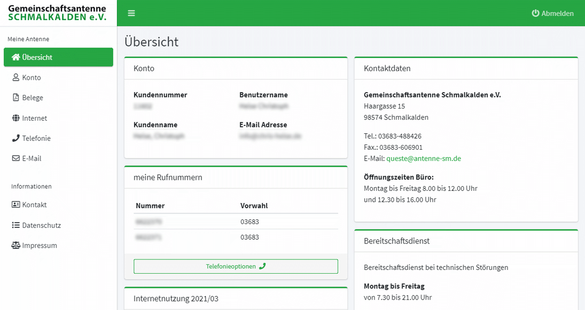The height and width of the screenshot is (310, 585).
Task: Click Montag bis Freitag 8.00 bis 12.00 Uhr
Action: coord(421,188)
